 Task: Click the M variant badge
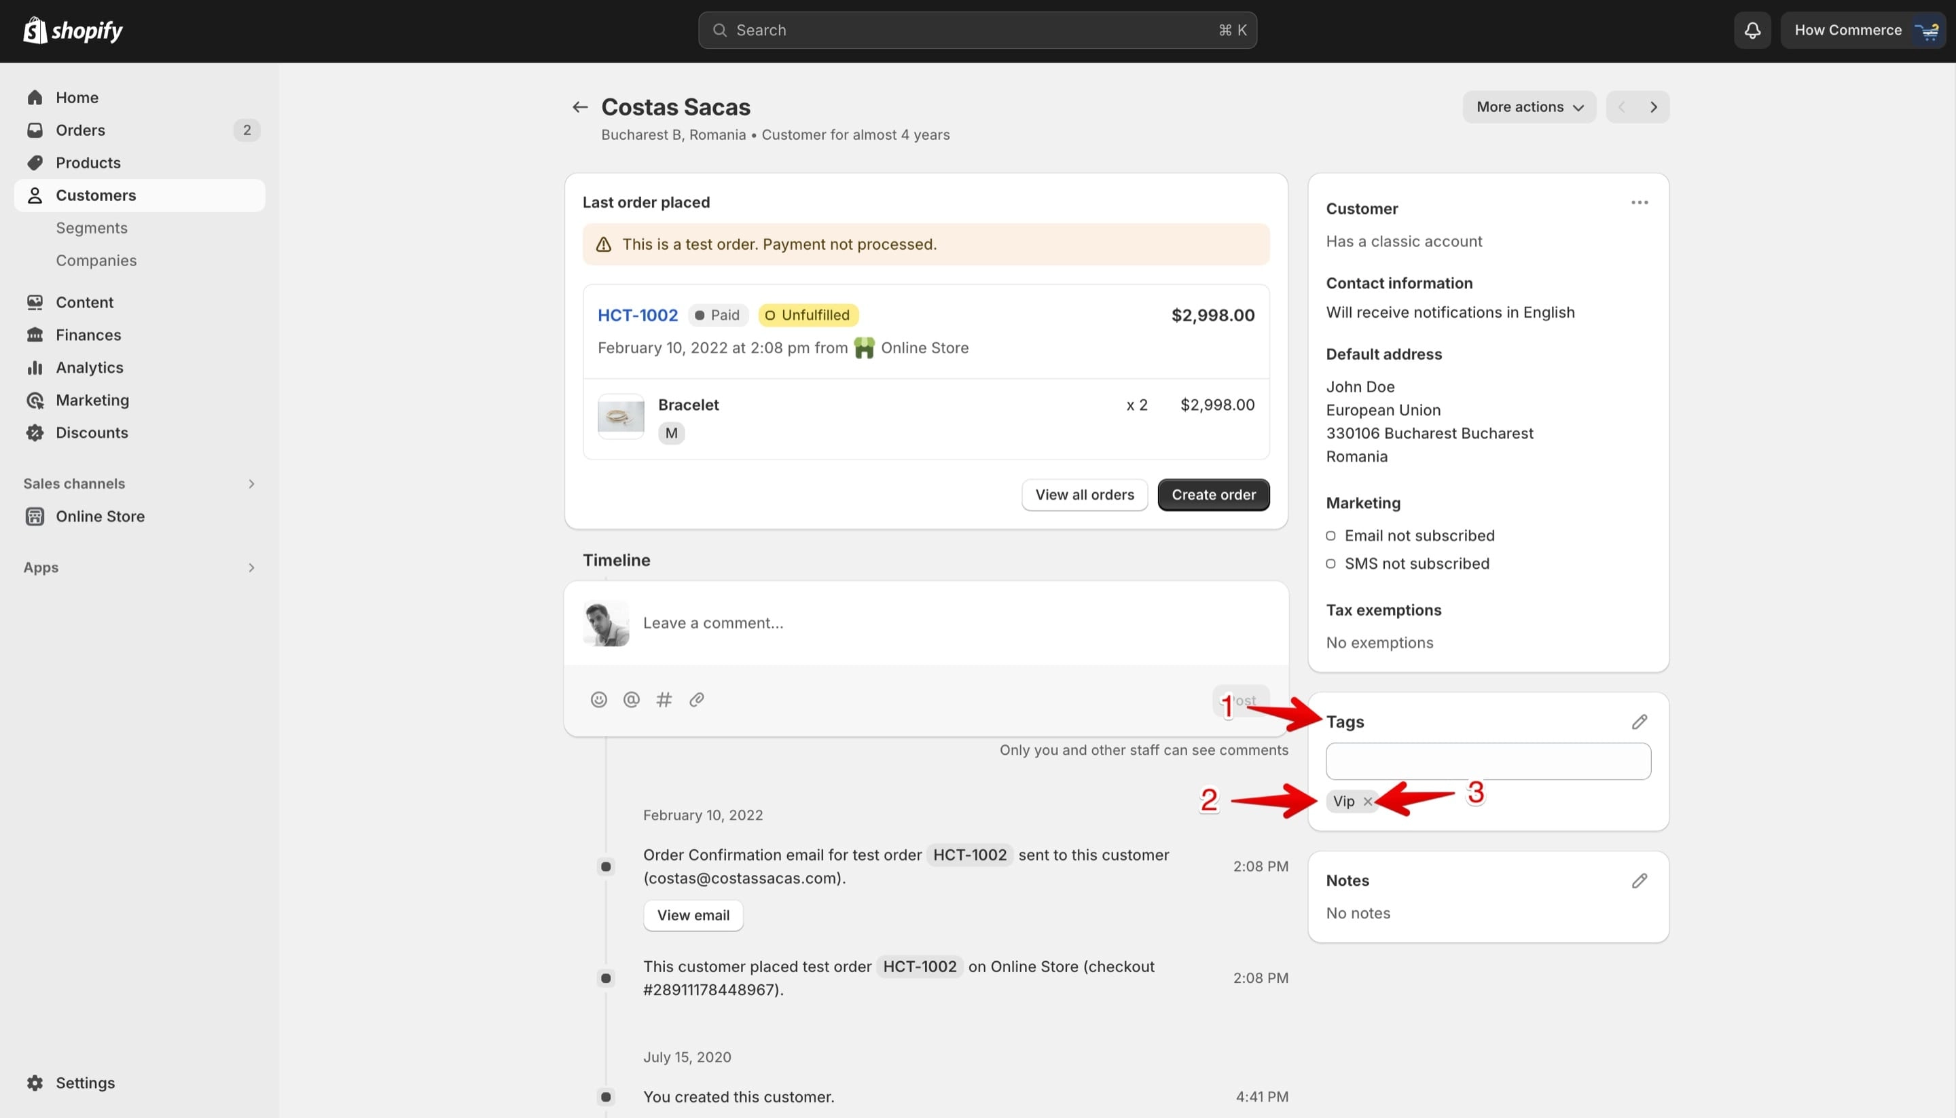(671, 433)
